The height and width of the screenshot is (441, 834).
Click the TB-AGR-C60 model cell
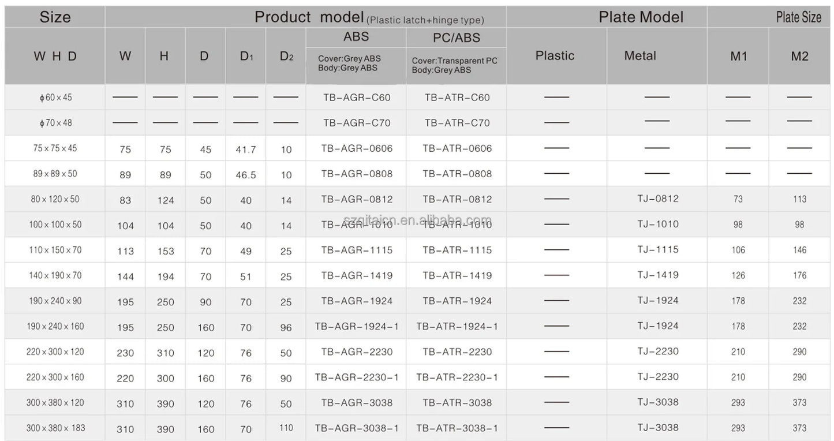[x=357, y=98]
